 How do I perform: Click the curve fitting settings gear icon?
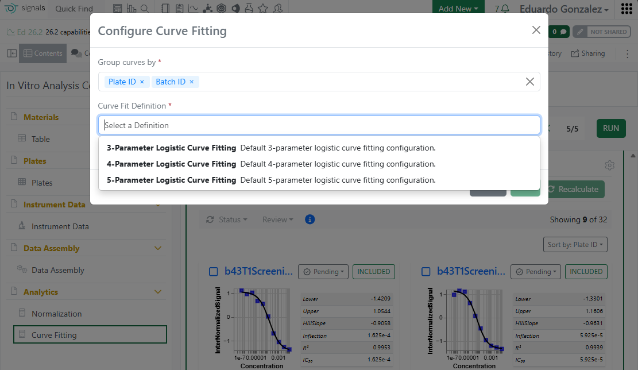[610, 165]
